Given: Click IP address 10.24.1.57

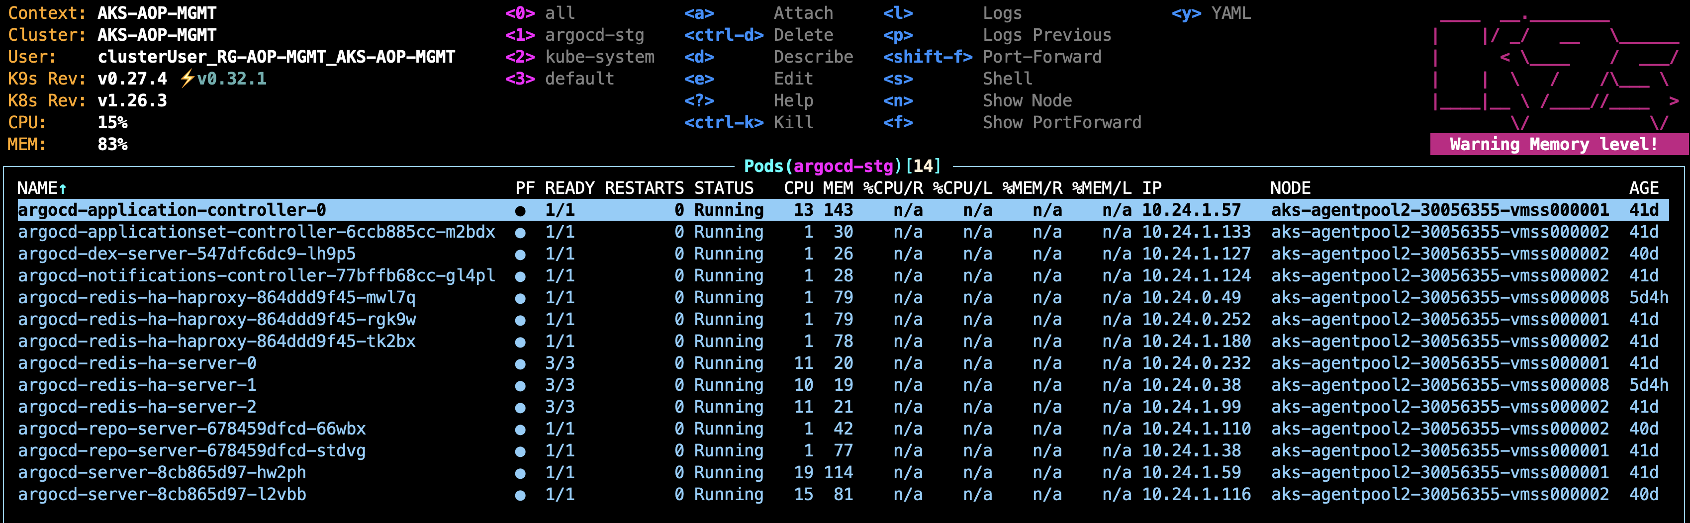Looking at the screenshot, I should coord(1191,210).
